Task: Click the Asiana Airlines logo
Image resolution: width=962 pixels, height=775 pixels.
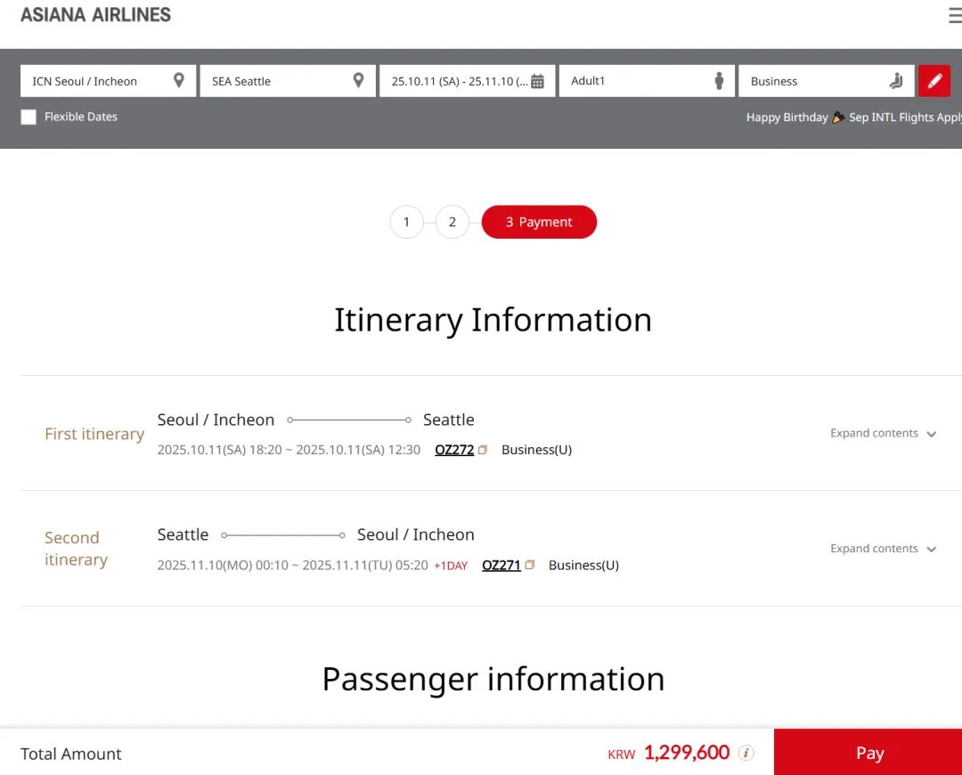Action: click(x=95, y=15)
